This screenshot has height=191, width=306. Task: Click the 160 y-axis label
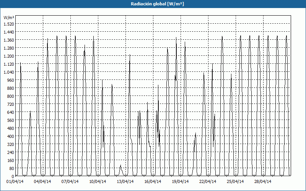click(11, 160)
